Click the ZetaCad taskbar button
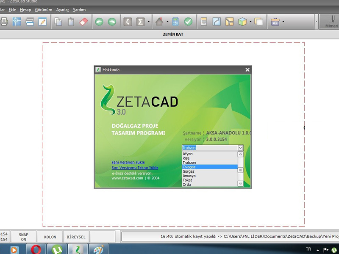 [x=78, y=249]
